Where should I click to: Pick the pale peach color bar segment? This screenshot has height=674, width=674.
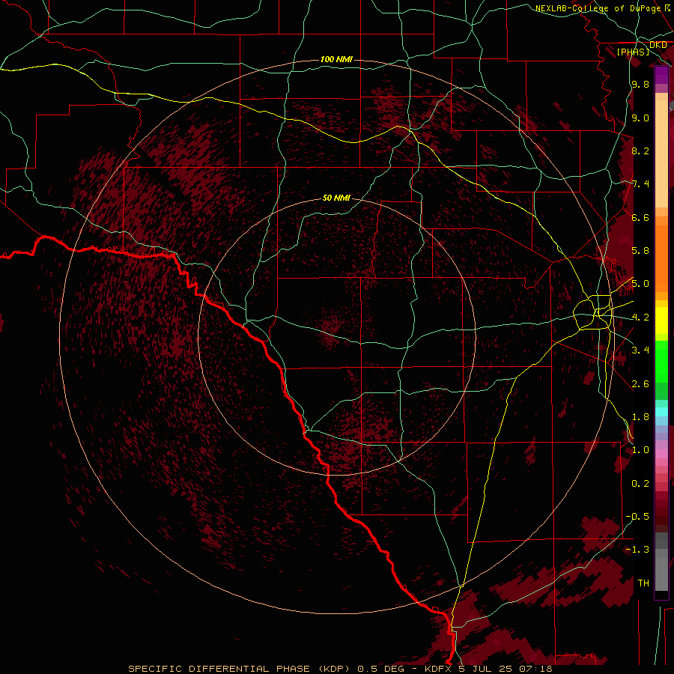661,155
